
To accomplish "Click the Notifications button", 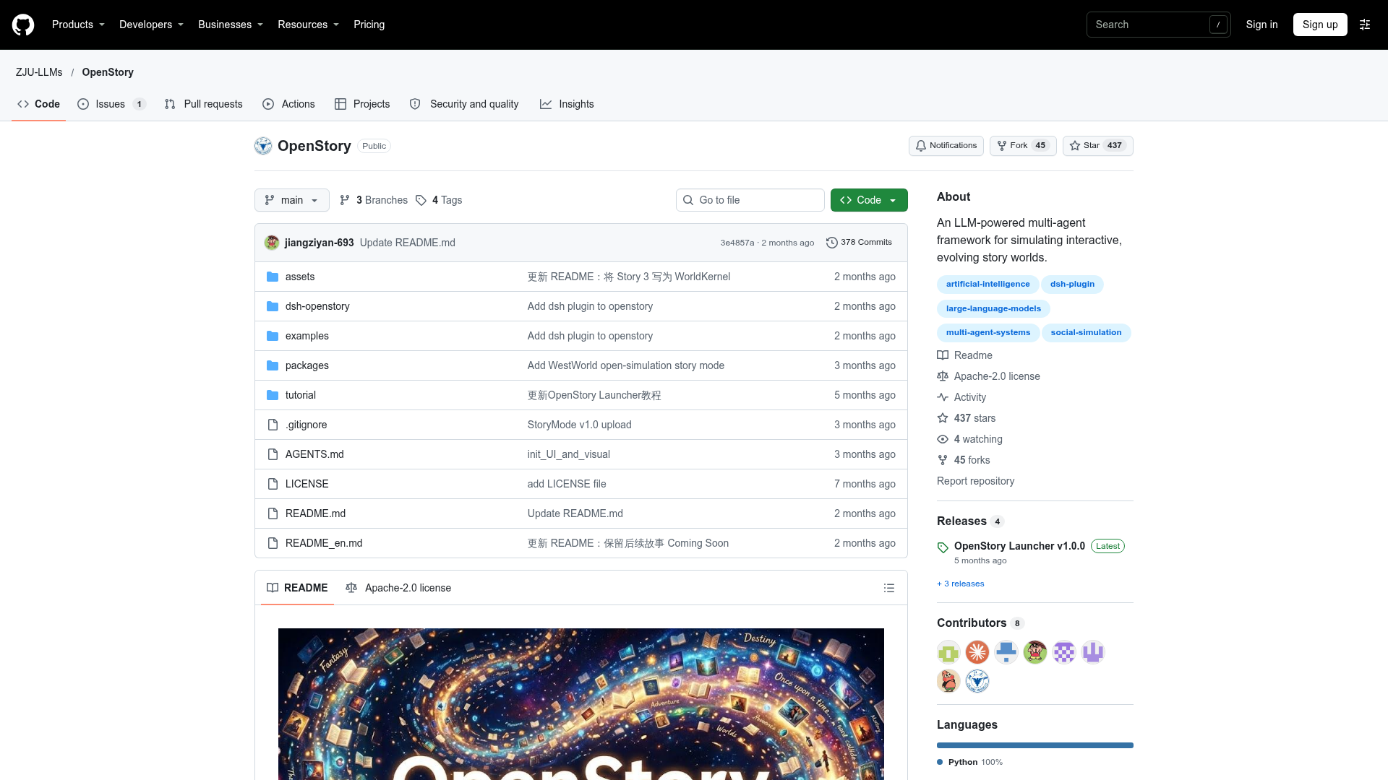I will pos(946,146).
